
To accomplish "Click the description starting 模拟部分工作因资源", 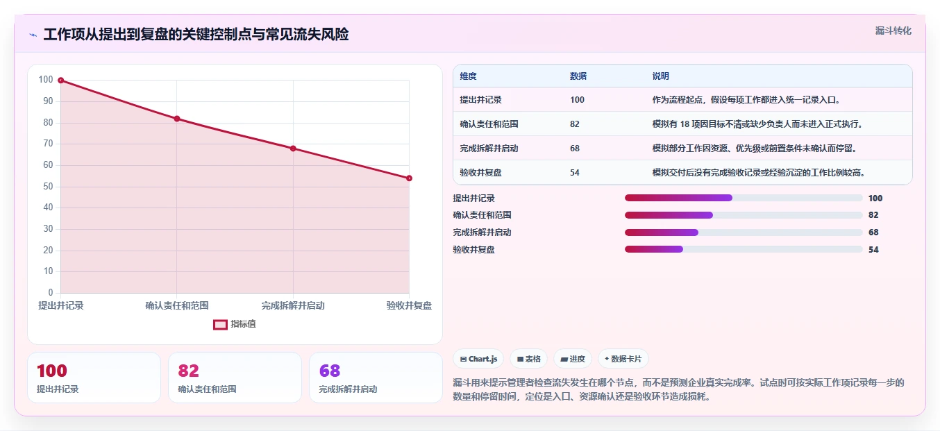I will click(x=755, y=149).
